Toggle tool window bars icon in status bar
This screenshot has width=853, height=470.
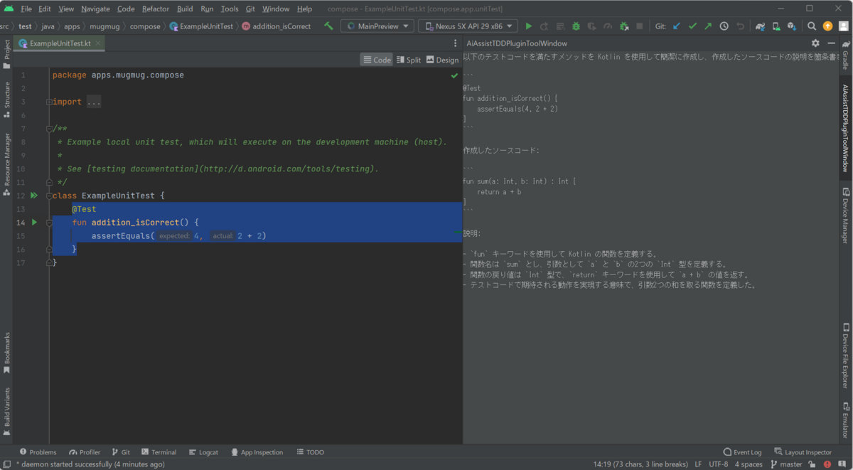pyautogui.click(x=6, y=464)
